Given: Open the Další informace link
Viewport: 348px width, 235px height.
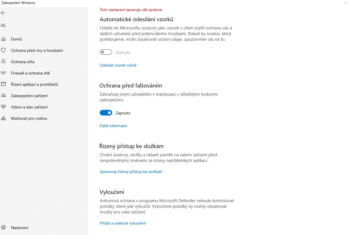Looking at the screenshot, I should tap(113, 126).
